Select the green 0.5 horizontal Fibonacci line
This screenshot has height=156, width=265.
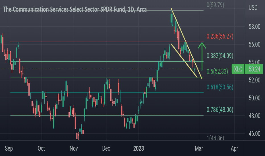tap(107, 77)
